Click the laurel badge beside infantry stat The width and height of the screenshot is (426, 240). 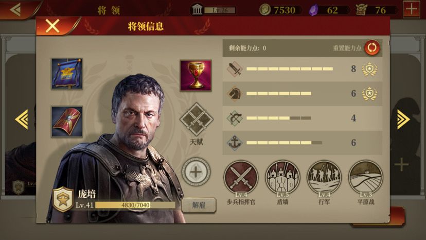tap(369, 69)
